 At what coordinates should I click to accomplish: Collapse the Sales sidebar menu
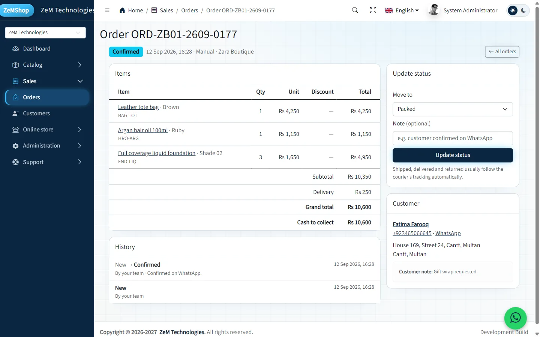[47, 81]
